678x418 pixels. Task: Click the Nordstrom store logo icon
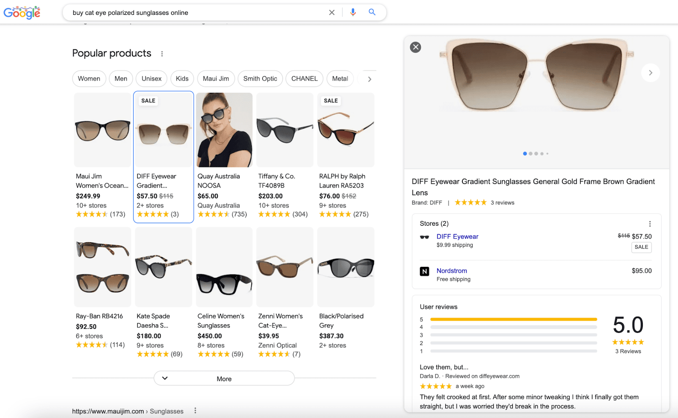[424, 271]
